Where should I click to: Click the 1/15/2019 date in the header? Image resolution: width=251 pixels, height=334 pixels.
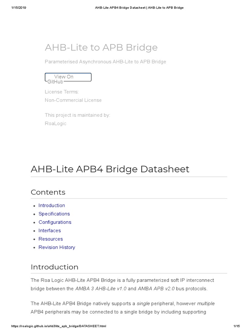coord(19,8)
